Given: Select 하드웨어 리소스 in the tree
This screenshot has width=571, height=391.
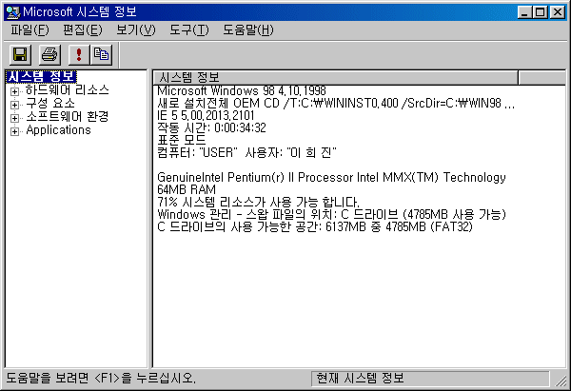Looking at the screenshot, I should pos(68,90).
